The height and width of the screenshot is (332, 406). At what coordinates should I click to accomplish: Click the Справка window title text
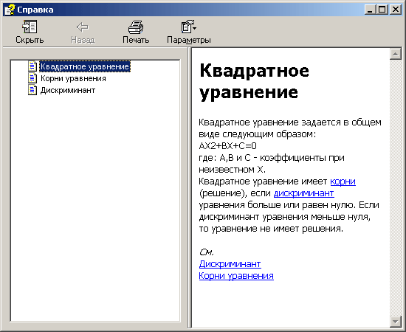coord(35,10)
